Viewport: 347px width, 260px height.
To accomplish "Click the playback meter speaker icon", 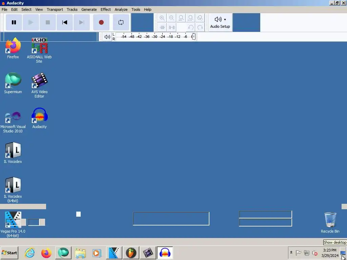I will click(x=107, y=37).
